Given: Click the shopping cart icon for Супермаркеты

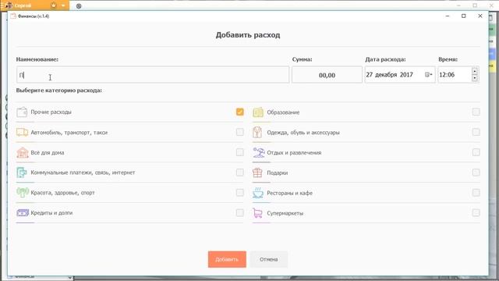Looking at the screenshot, I should pyautogui.click(x=258, y=213).
